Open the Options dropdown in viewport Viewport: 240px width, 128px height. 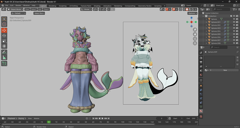(x=192, y=13)
